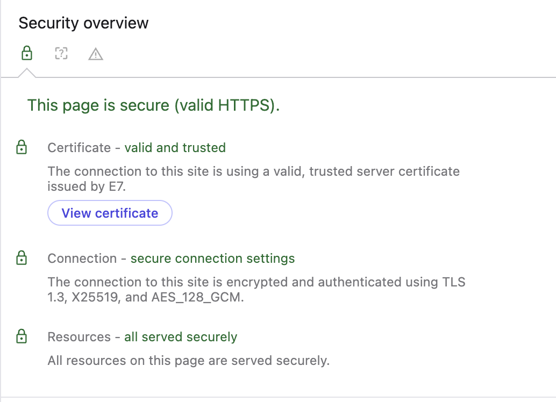556x402 pixels.
Task: Click the lock icon above the secure summary
Action: (x=27, y=54)
